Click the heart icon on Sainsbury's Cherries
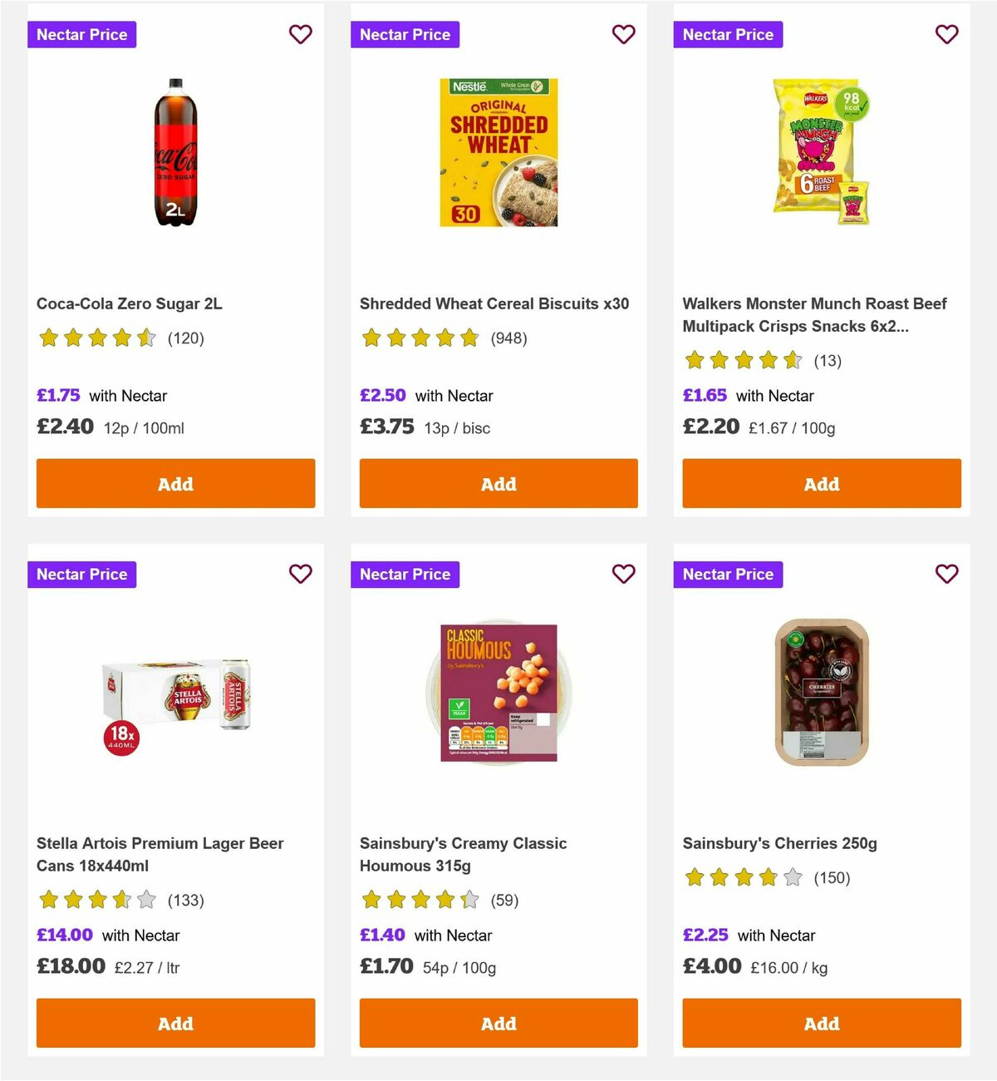The width and height of the screenshot is (997, 1081). point(946,574)
